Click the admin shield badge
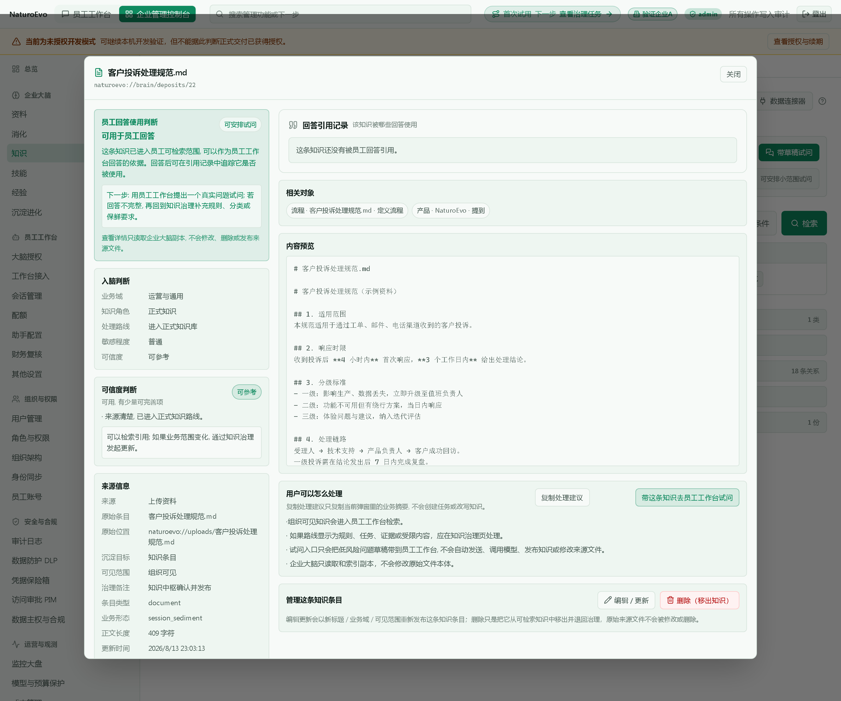Viewport: 841px width, 701px height. (703, 14)
